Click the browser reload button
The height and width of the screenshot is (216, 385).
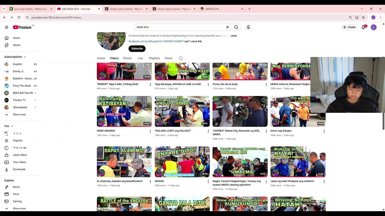pyautogui.click(x=19, y=17)
